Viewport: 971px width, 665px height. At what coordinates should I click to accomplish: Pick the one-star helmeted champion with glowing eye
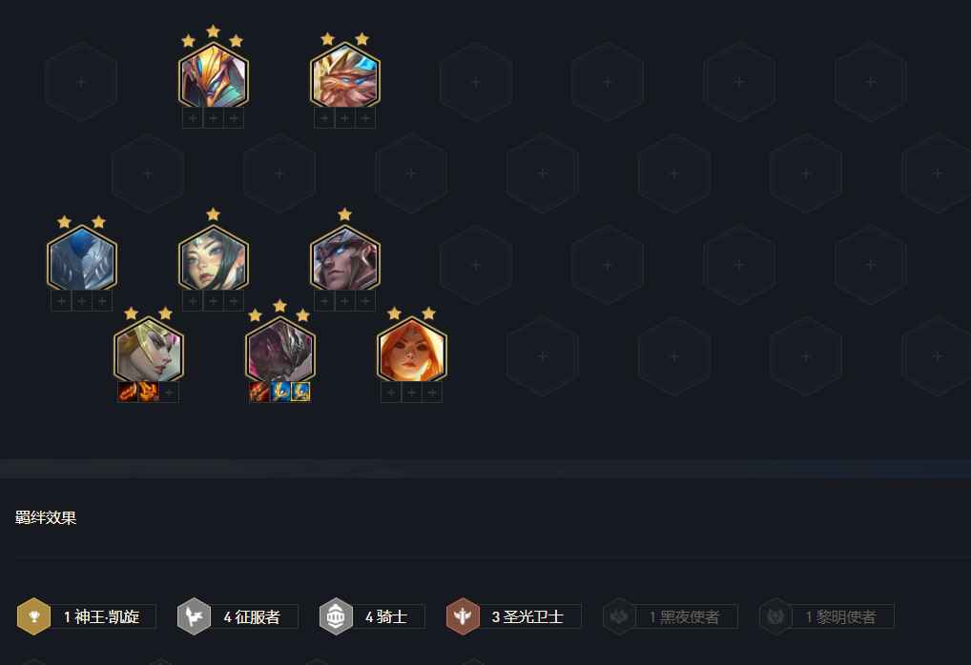pos(345,258)
